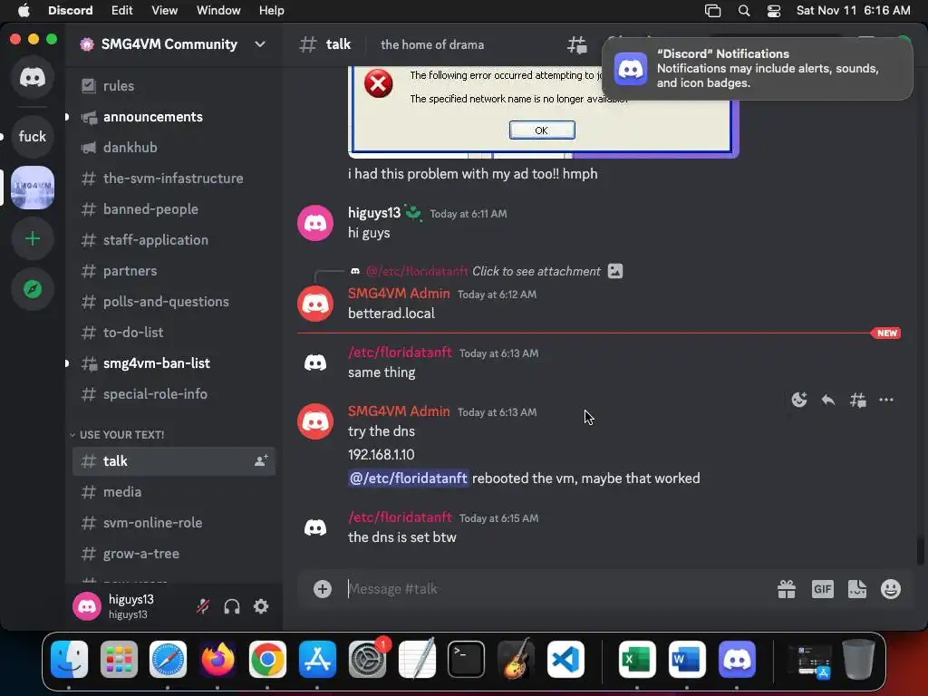Open the staff-application channel
This screenshot has height=696, width=928.
pos(174,239)
